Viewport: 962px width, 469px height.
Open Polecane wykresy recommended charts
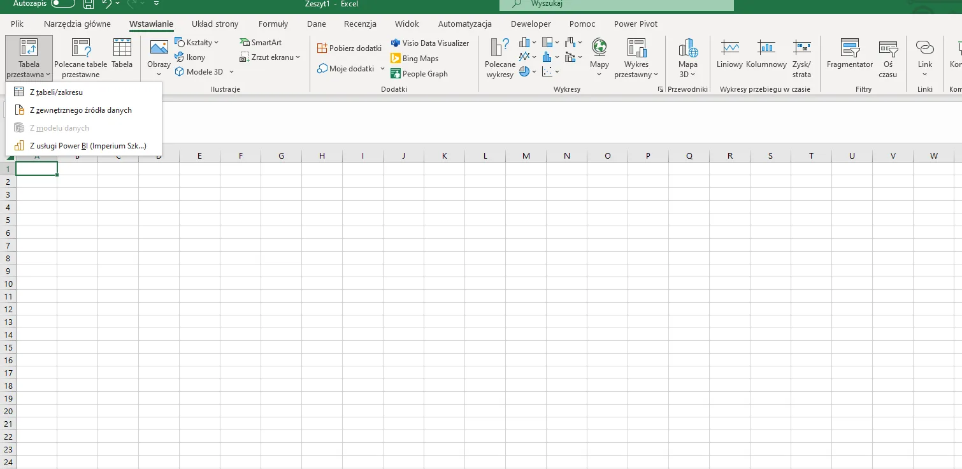(x=500, y=58)
